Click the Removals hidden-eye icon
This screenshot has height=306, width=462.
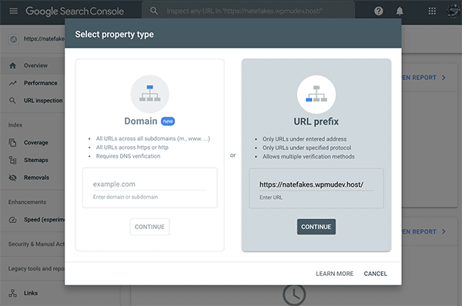[12, 178]
